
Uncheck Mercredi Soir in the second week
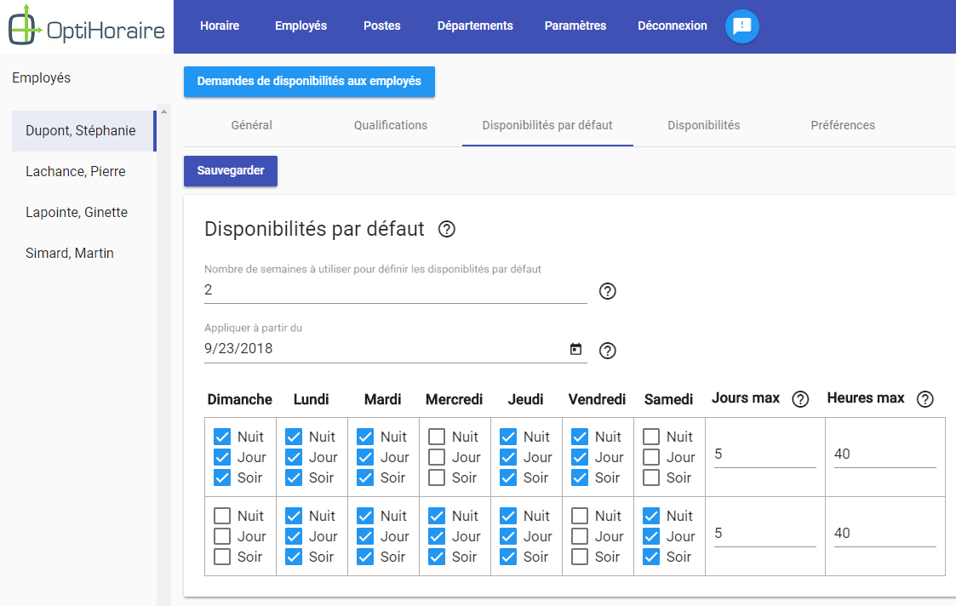(437, 557)
